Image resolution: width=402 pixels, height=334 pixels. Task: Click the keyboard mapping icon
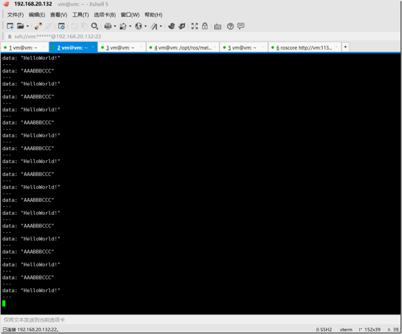(x=218, y=26)
